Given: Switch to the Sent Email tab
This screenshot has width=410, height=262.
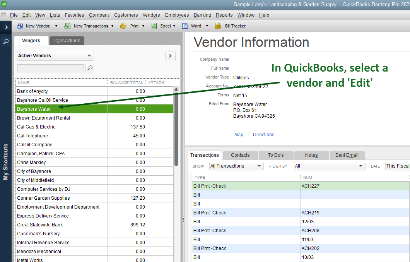Looking at the screenshot, I should (347, 155).
